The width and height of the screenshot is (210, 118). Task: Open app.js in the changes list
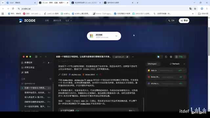tap(166, 70)
